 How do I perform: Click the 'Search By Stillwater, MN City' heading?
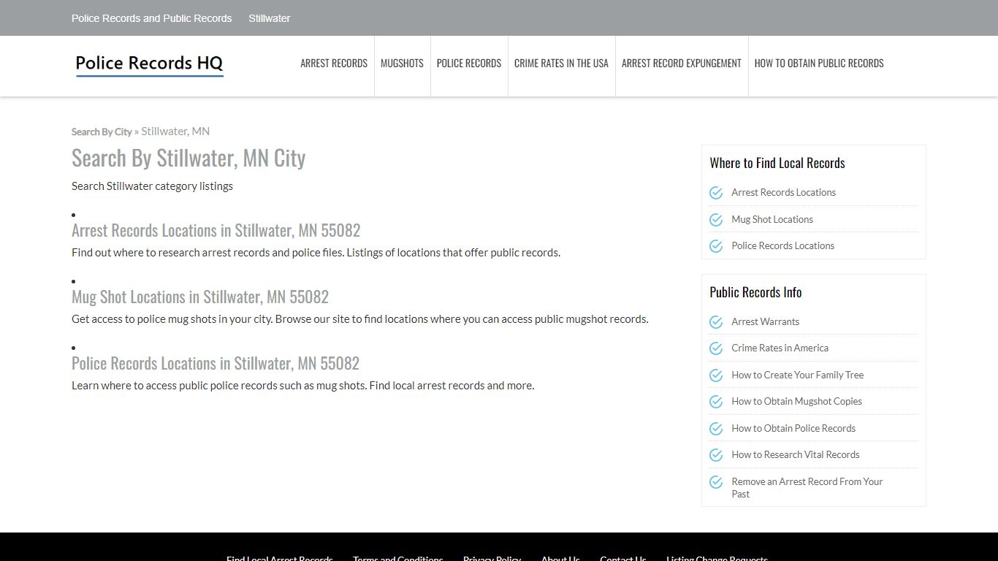tap(188, 158)
